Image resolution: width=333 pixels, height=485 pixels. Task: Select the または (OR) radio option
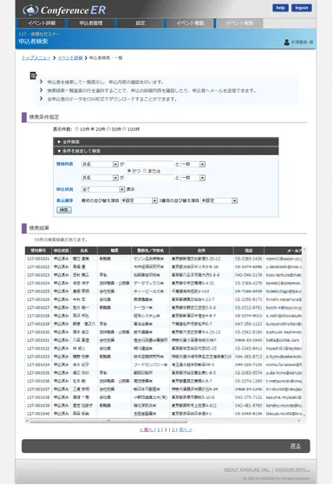[x=145, y=171]
